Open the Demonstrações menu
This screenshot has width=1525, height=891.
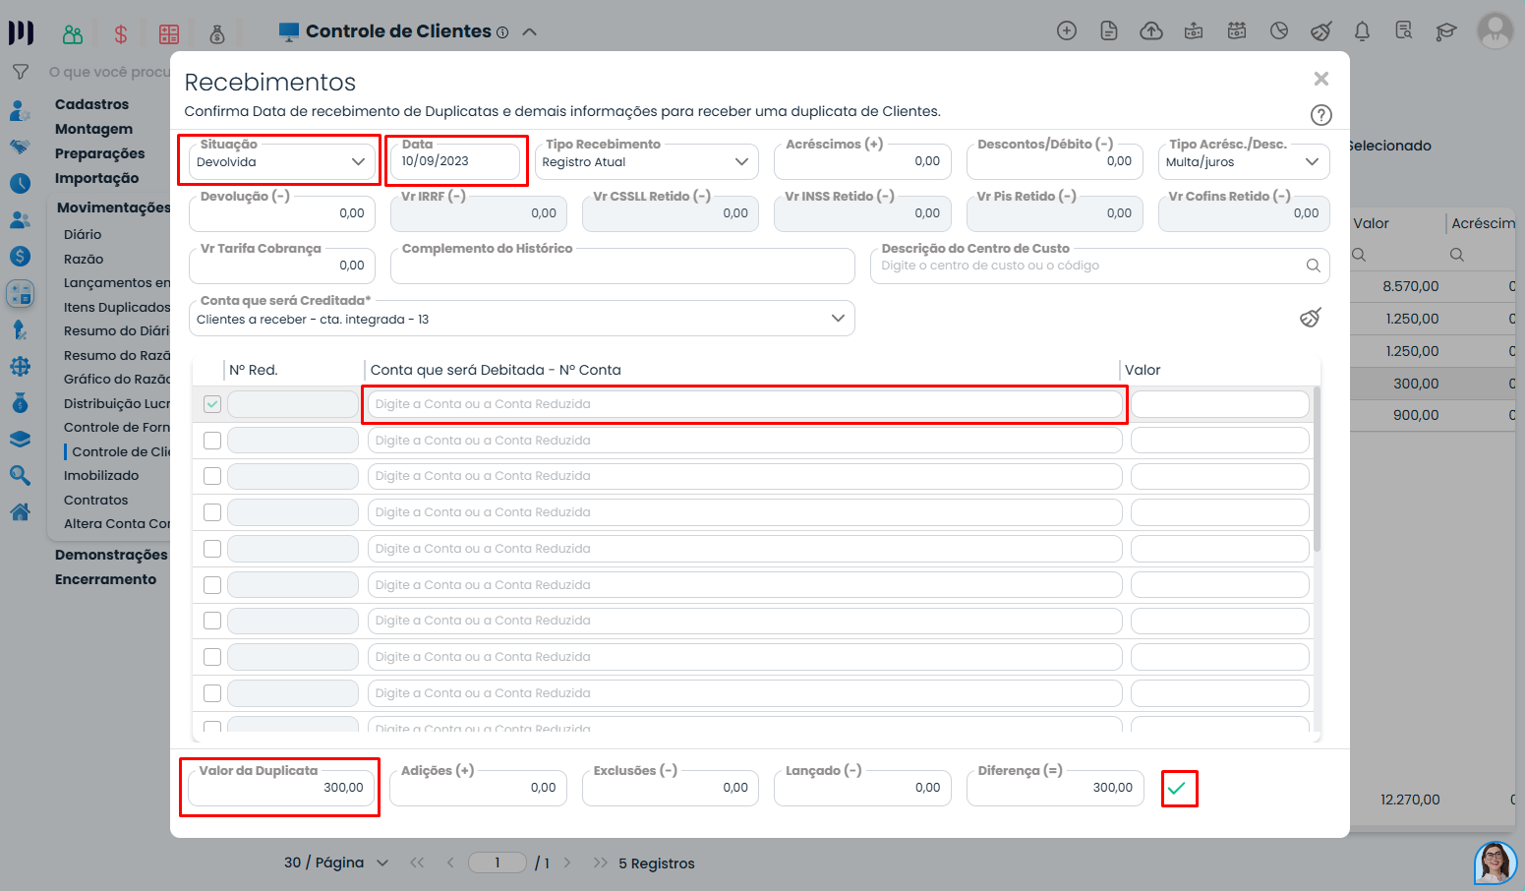pos(111,555)
